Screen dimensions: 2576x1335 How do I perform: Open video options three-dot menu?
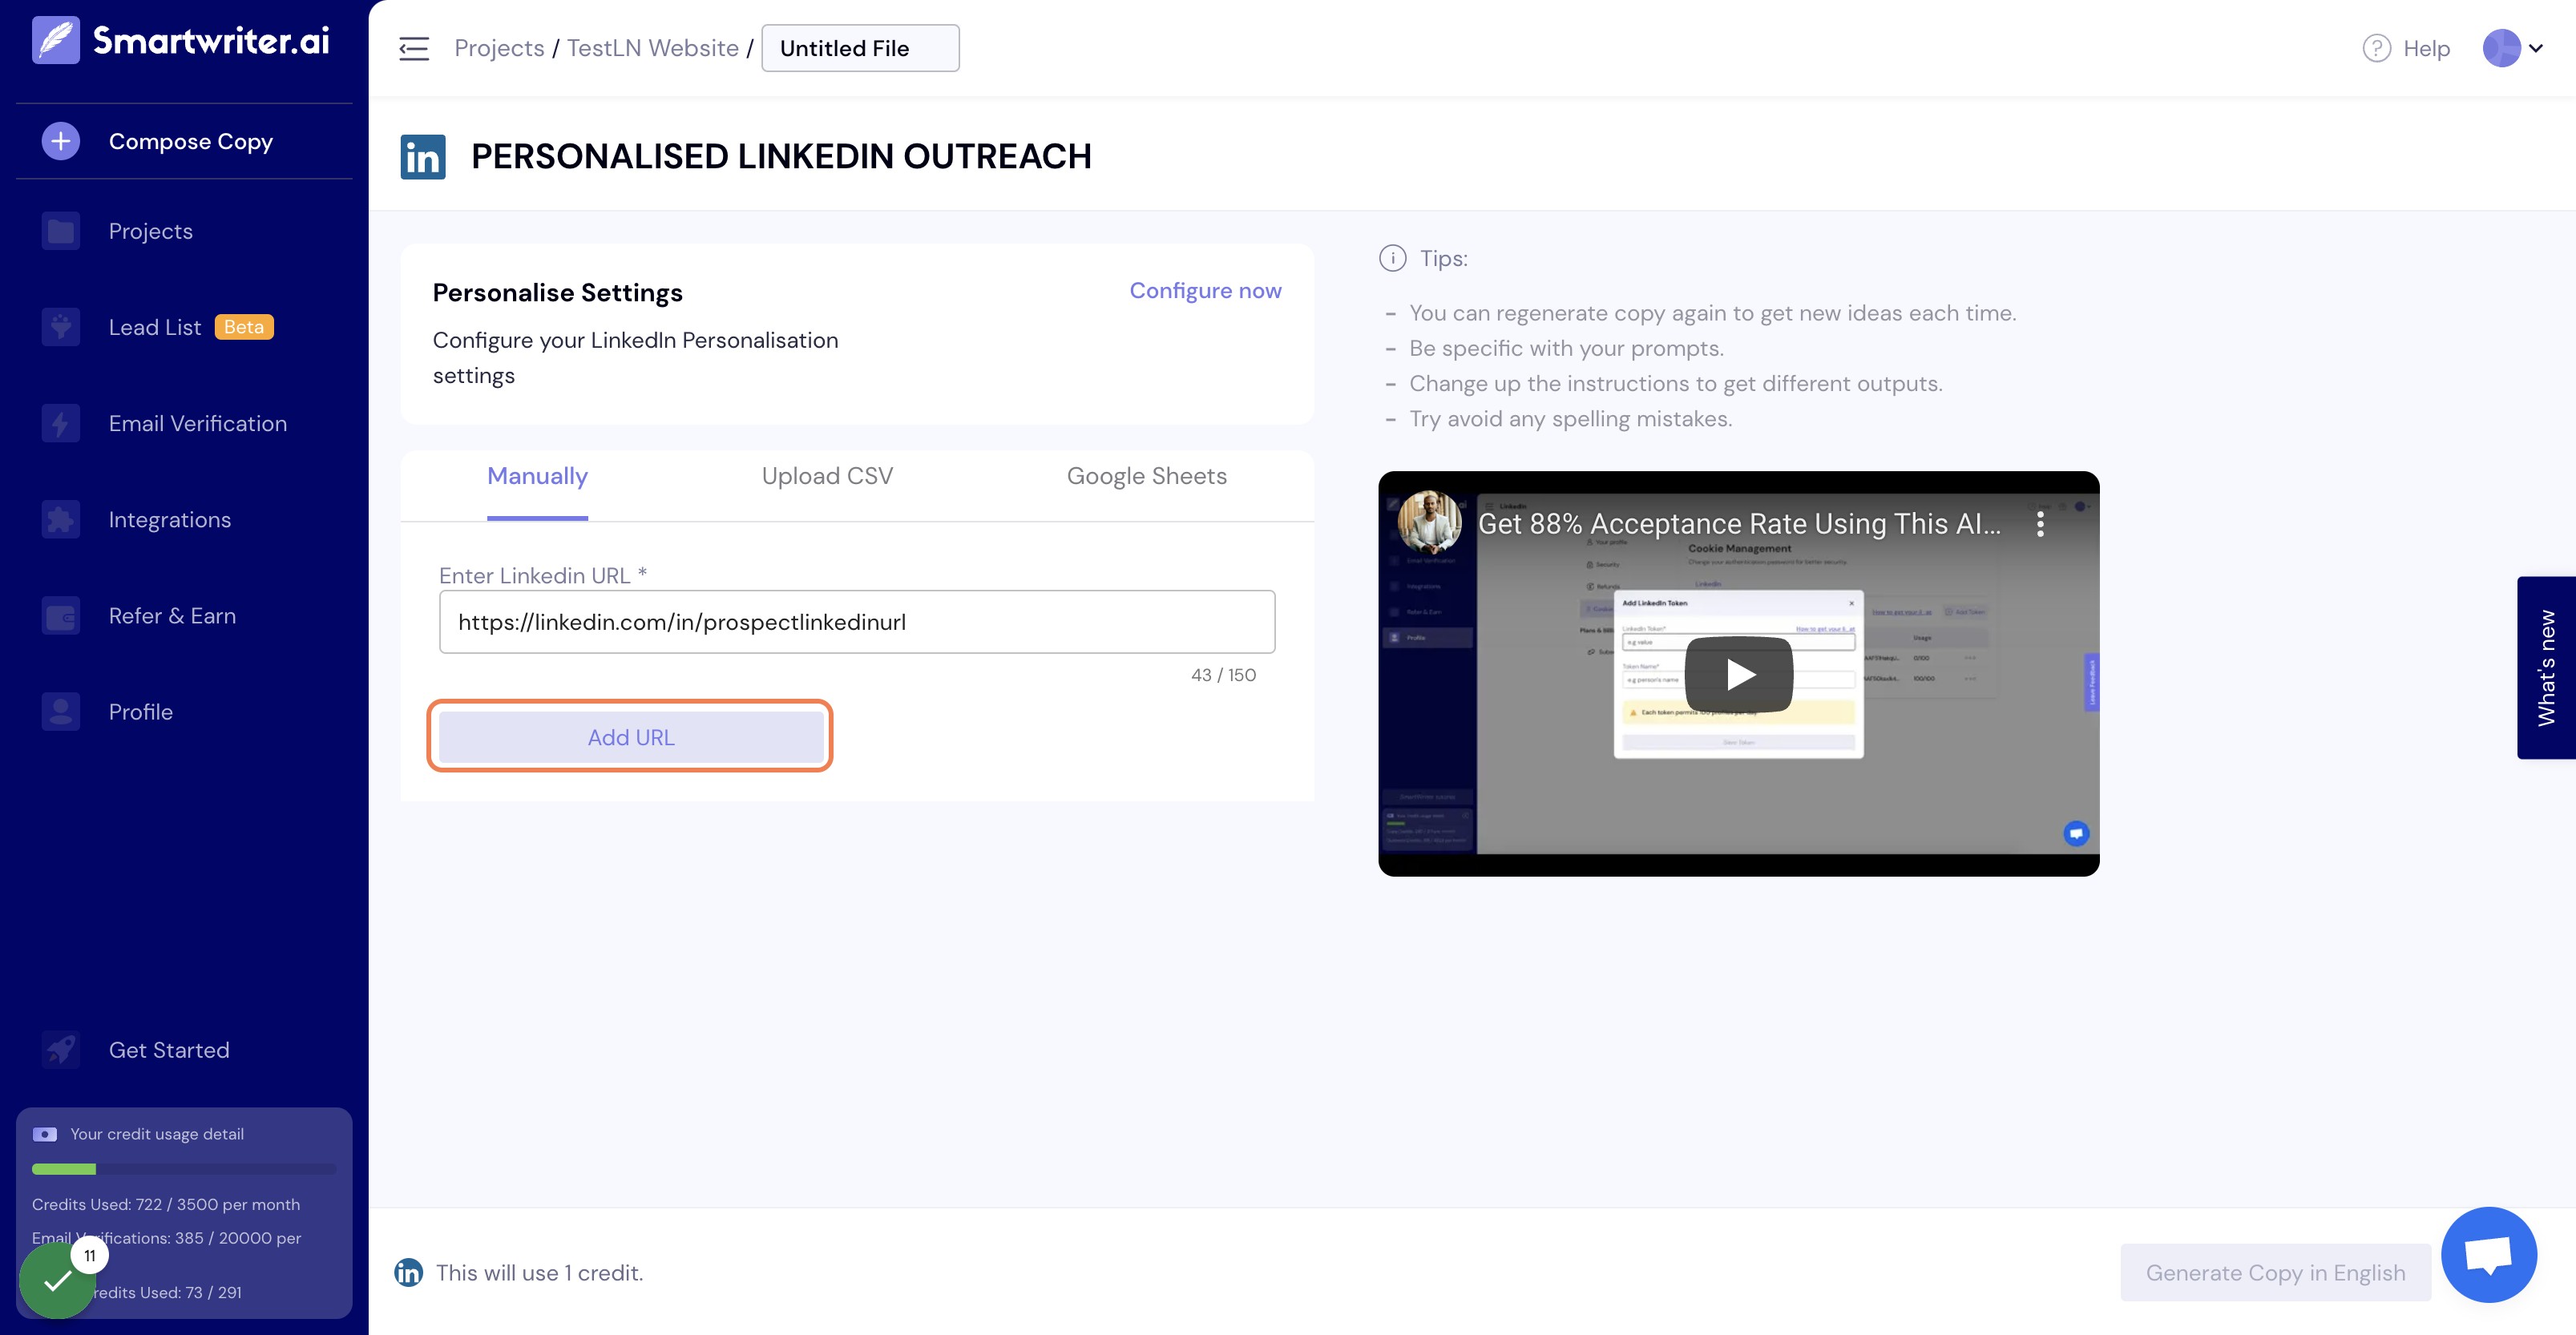point(2040,523)
